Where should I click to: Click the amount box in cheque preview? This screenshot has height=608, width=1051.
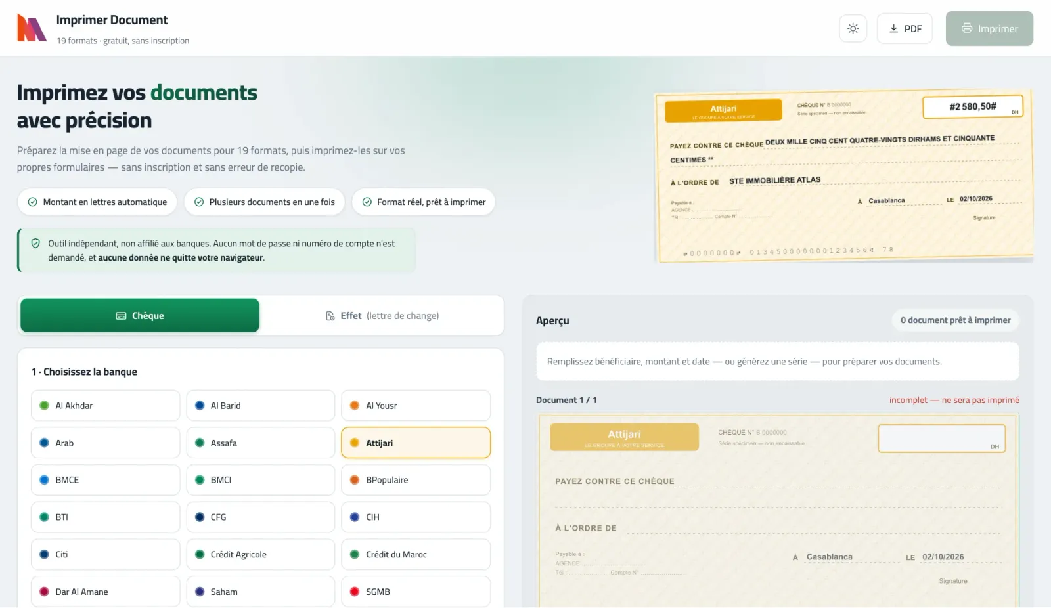tap(941, 439)
